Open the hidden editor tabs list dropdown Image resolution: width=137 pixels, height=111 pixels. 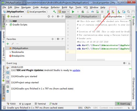(x=129, y=17)
